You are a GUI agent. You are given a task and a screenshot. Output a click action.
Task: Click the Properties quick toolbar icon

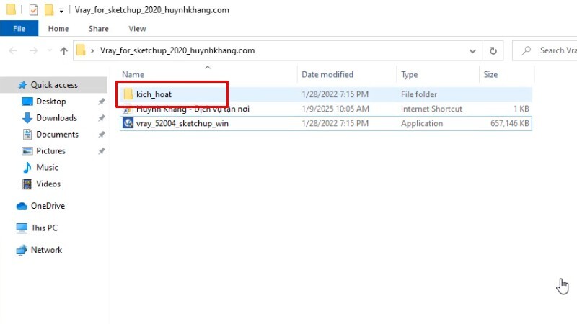(x=33, y=10)
